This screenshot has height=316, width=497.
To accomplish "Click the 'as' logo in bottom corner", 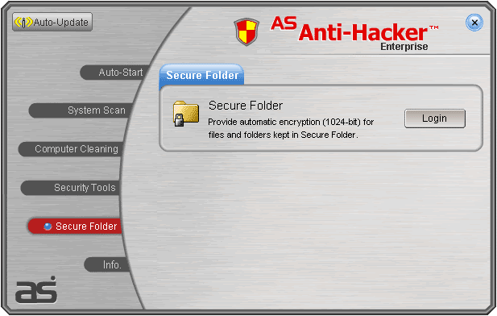I will 36,289.
